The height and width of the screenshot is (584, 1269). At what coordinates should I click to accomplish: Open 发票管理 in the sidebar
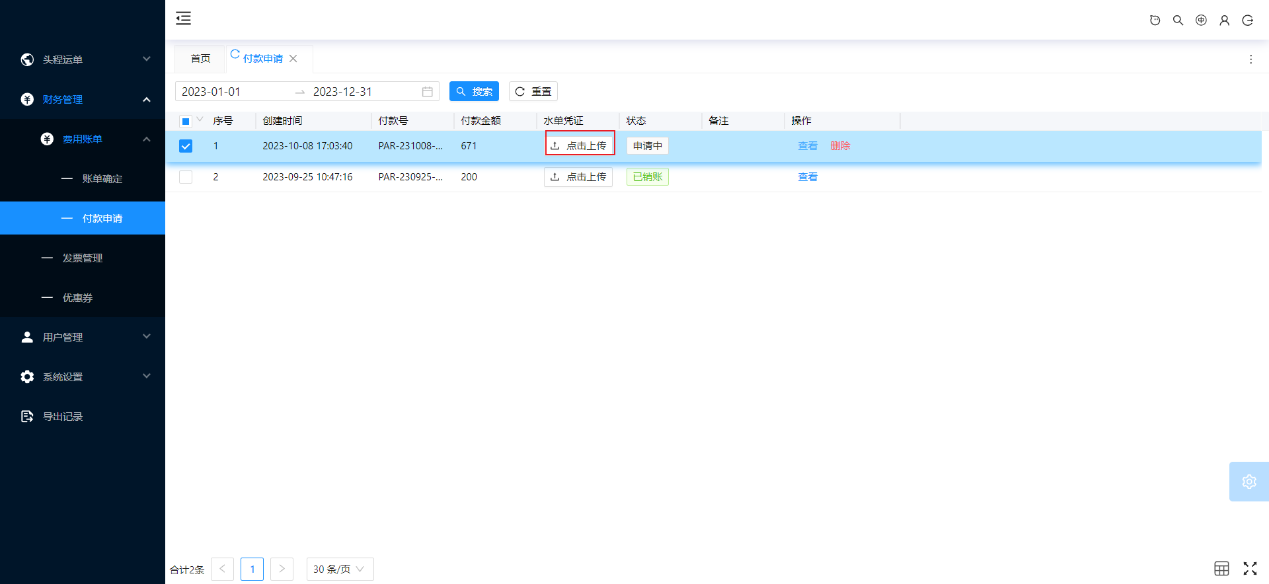pyautogui.click(x=83, y=258)
